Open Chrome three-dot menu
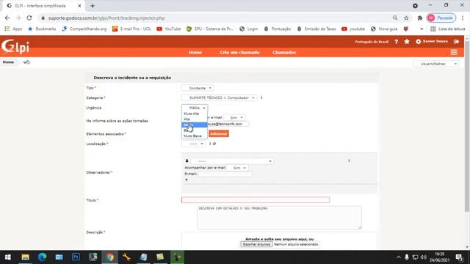 pos(463,18)
